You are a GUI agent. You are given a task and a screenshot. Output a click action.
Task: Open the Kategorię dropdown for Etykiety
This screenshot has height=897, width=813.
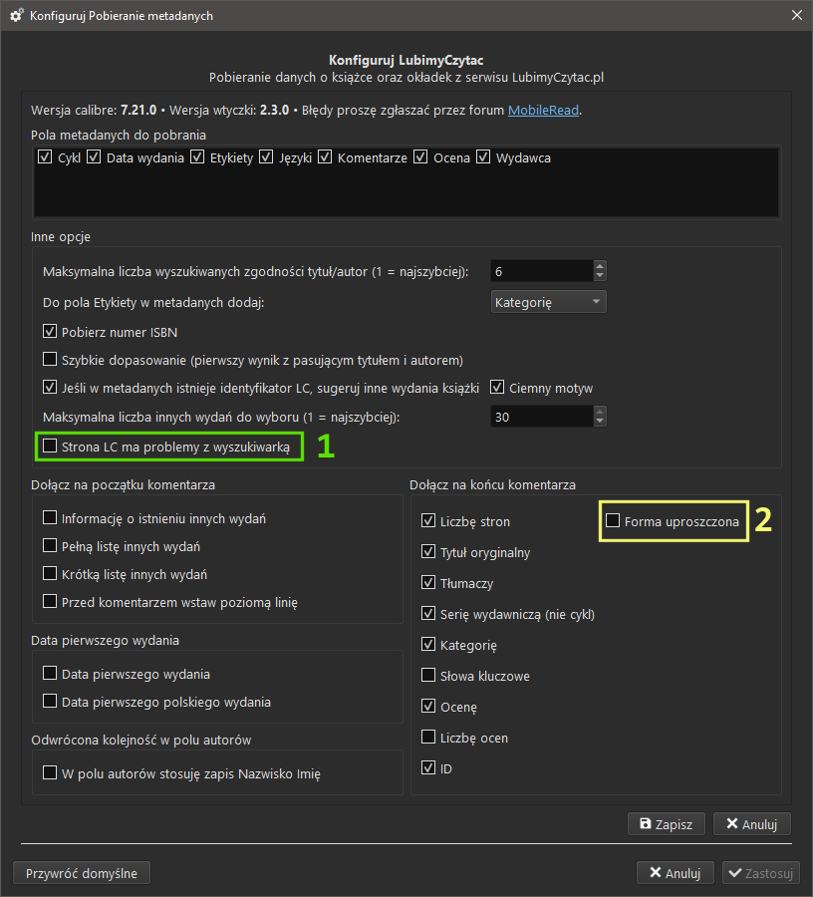point(549,302)
